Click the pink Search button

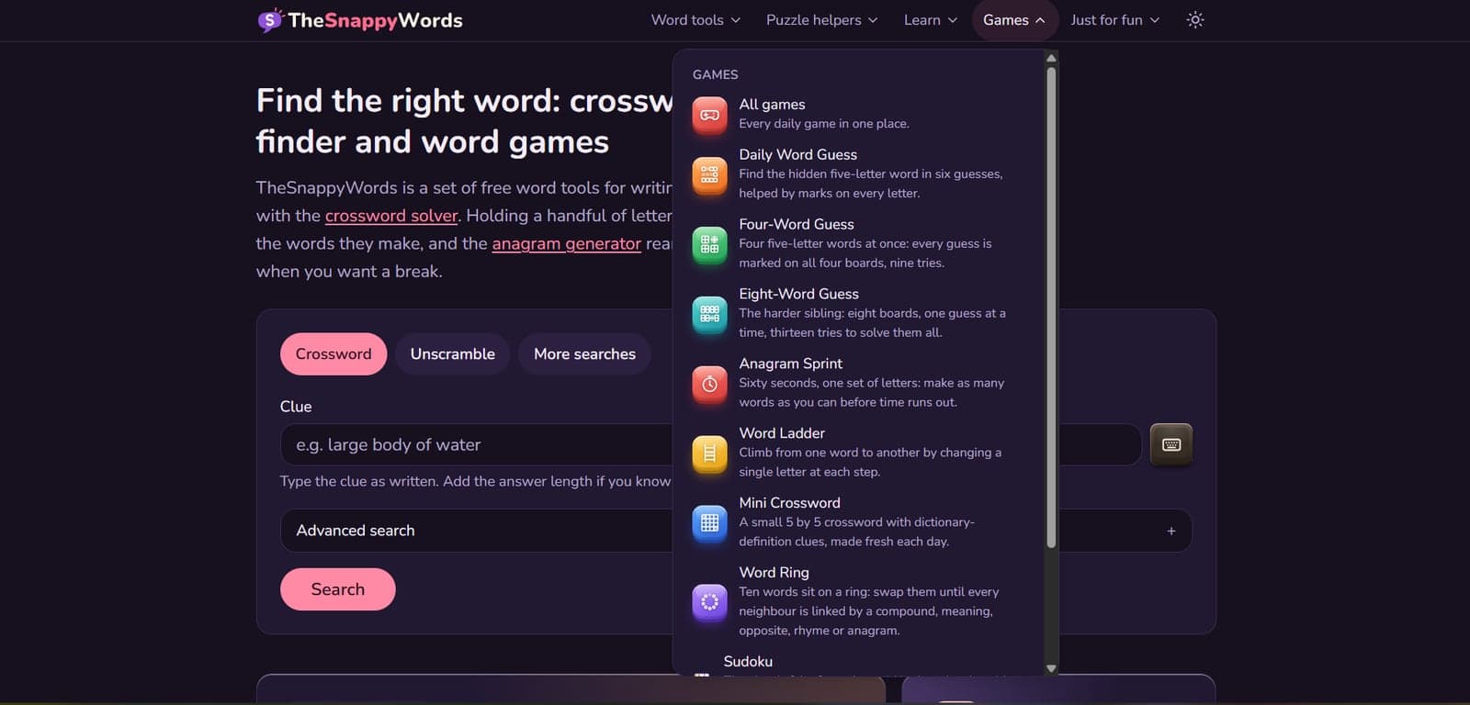(338, 589)
